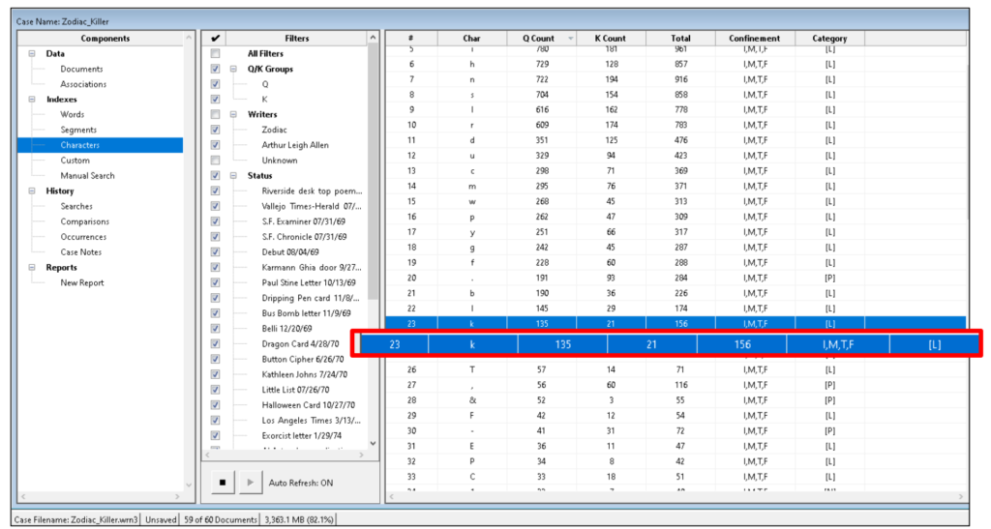Click the checkmark icon in the Filters header
The width and height of the screenshot is (991, 529).
[x=215, y=39]
